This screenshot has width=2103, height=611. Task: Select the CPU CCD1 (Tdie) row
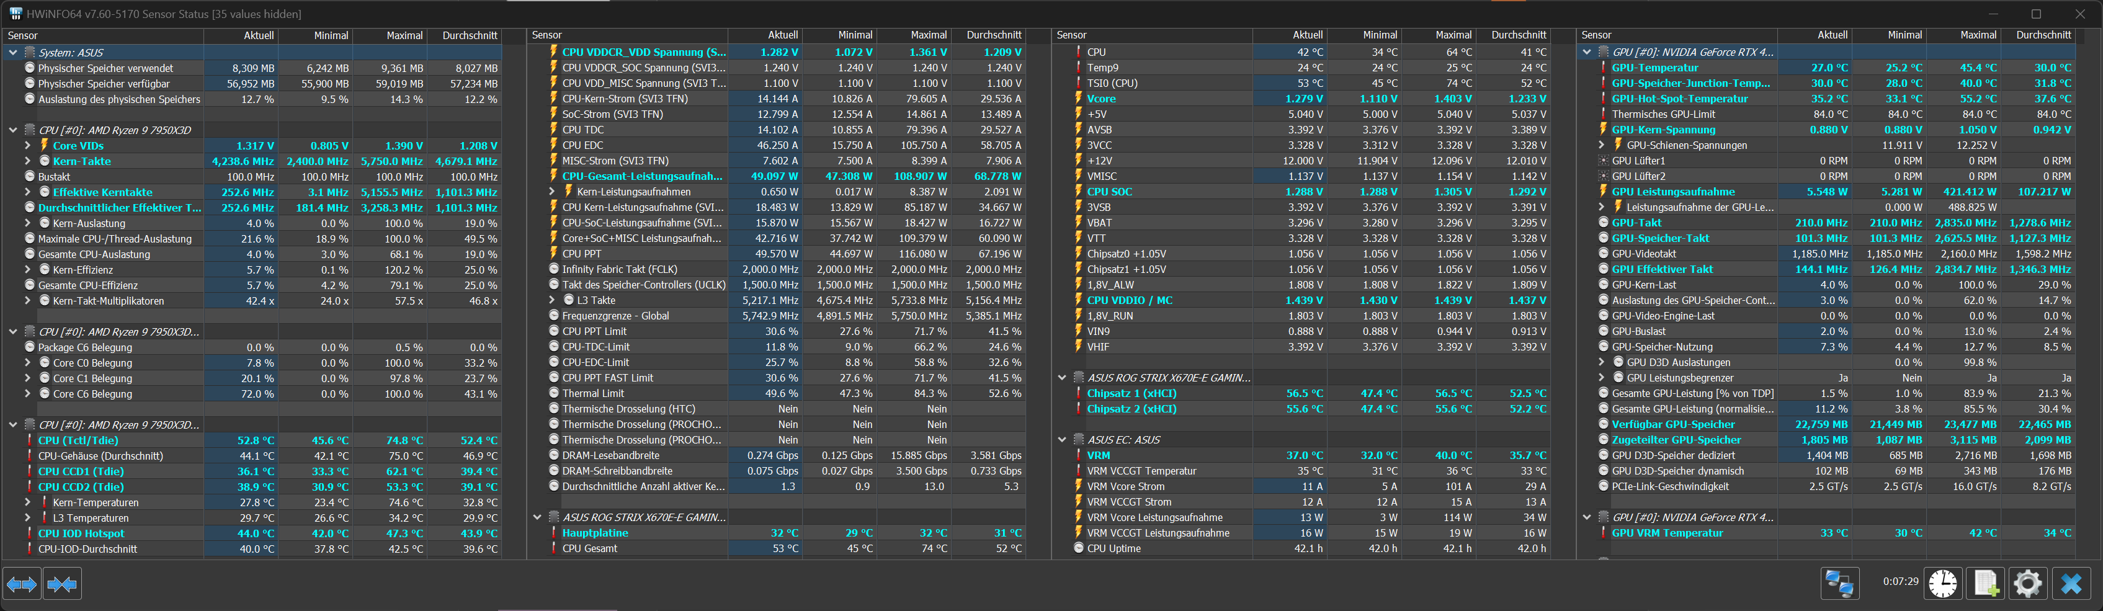coord(252,471)
